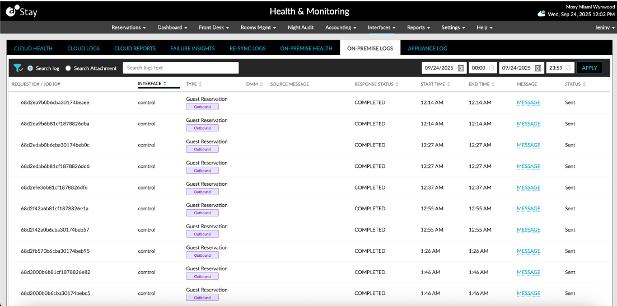Open the Reservations dropdown menu
617x306 pixels.
pyautogui.click(x=129, y=27)
